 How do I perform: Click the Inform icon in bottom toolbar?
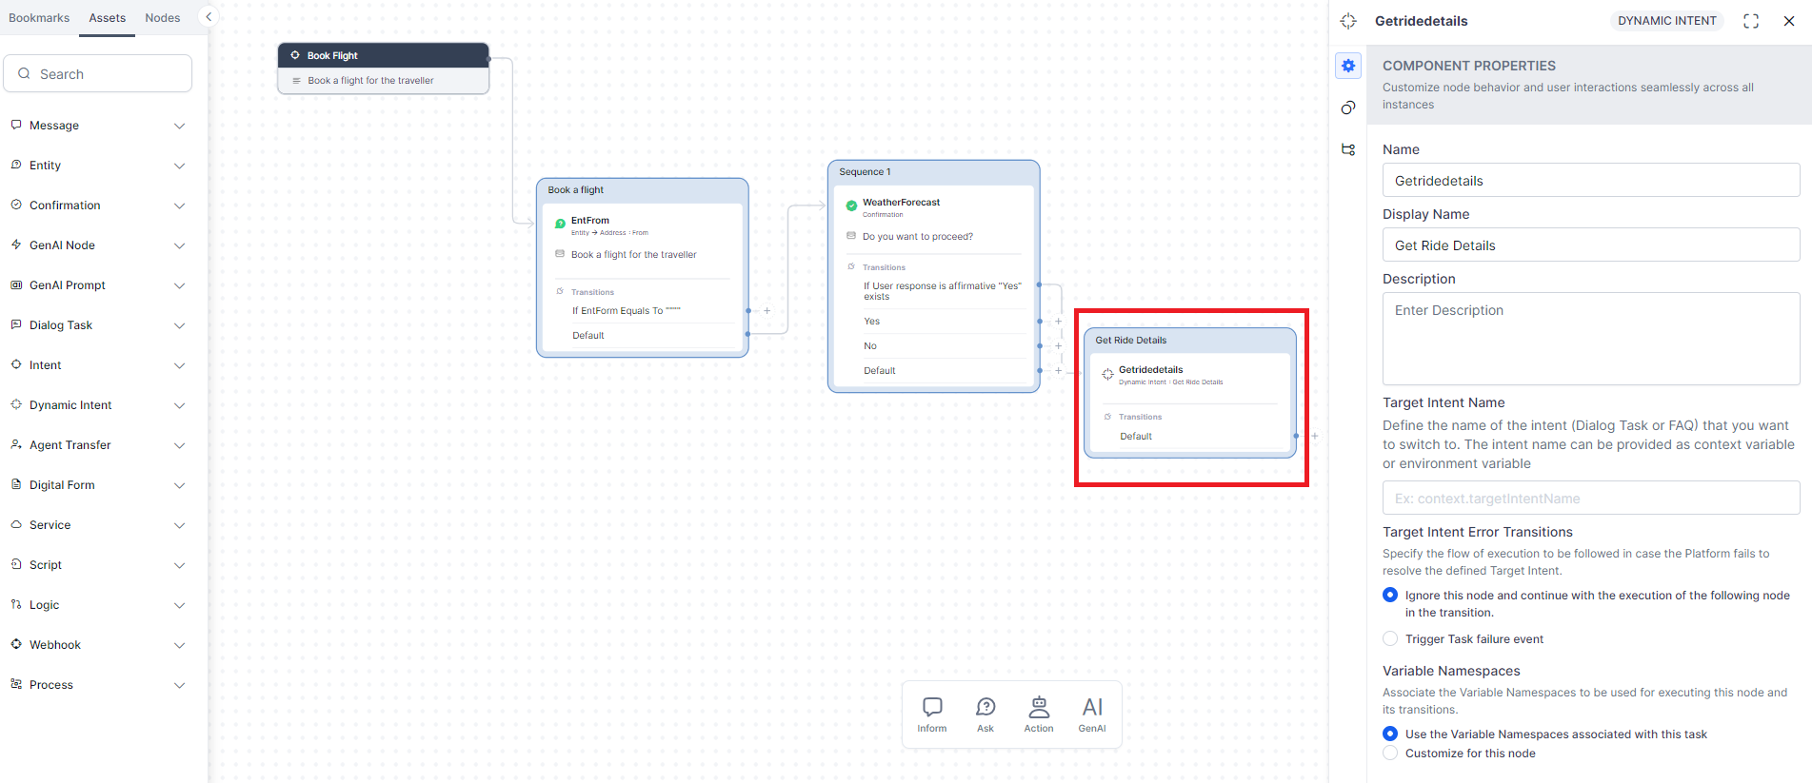point(932,714)
